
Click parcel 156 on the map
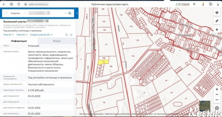pos(189,74)
